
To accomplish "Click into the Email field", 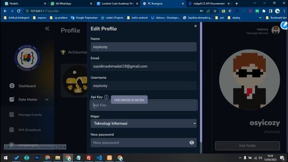I will pyautogui.click(x=144, y=66).
